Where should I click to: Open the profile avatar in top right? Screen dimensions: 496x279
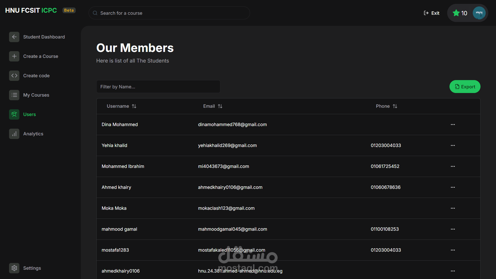pos(479,13)
